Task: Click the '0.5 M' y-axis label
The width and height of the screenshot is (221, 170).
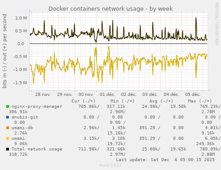Action: click(x=21, y=31)
